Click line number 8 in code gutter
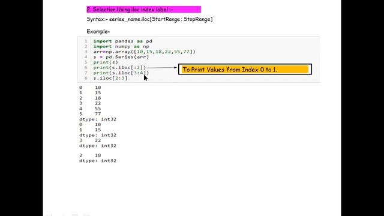The height and width of the screenshot is (216, 384). pos(86,78)
